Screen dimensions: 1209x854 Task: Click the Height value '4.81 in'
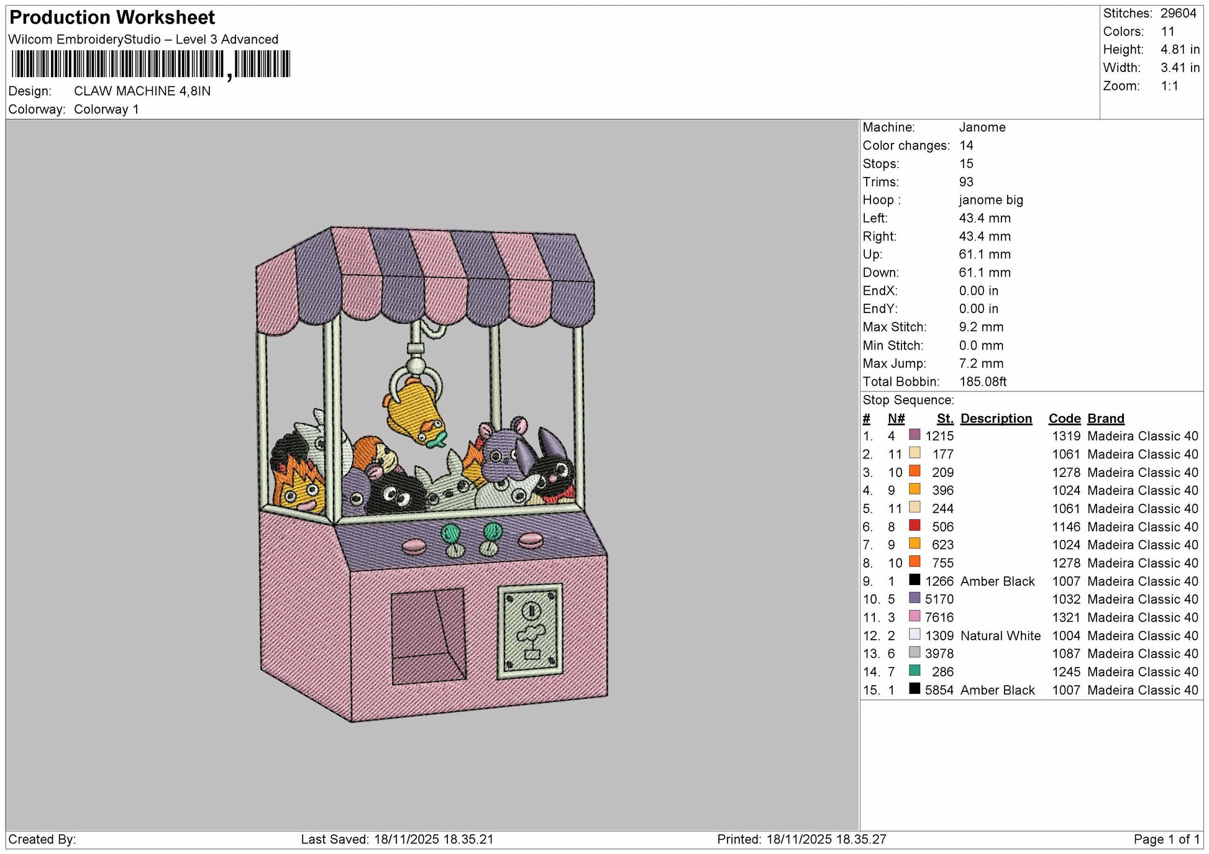(1180, 50)
